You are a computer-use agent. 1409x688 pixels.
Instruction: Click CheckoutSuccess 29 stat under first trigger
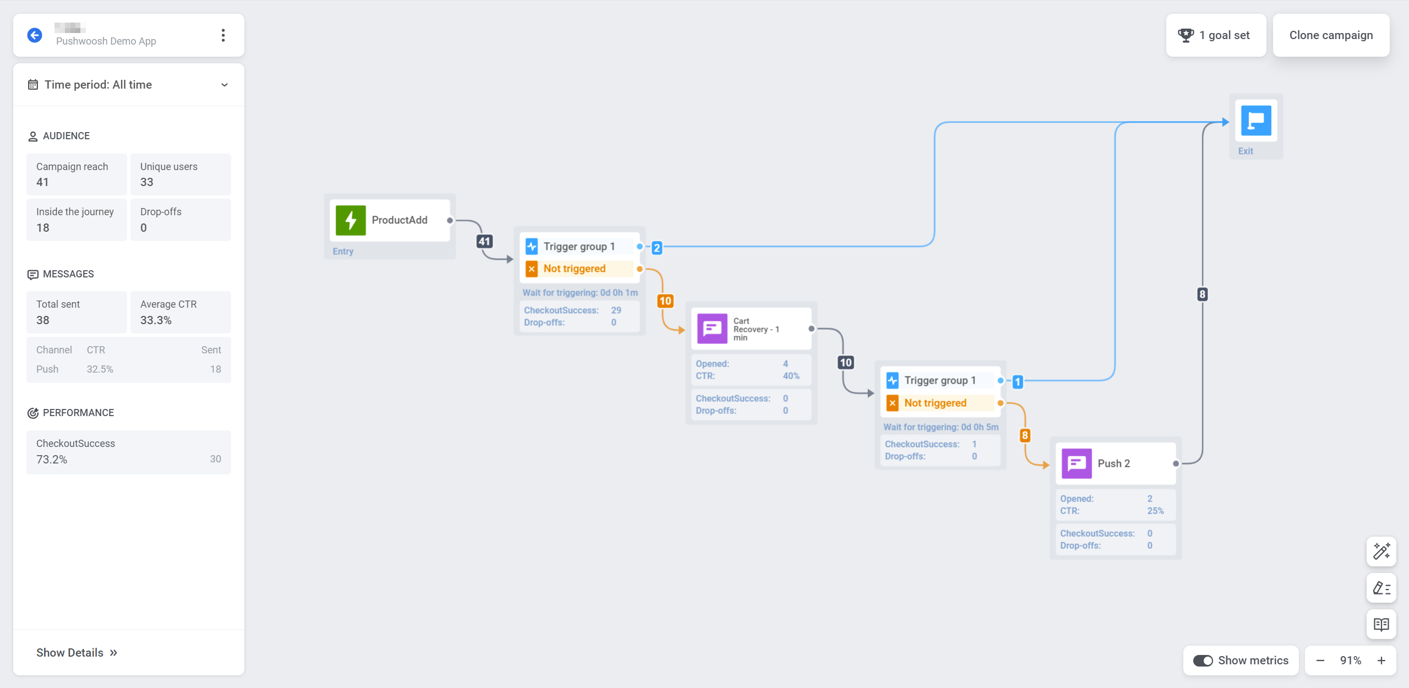(x=572, y=310)
